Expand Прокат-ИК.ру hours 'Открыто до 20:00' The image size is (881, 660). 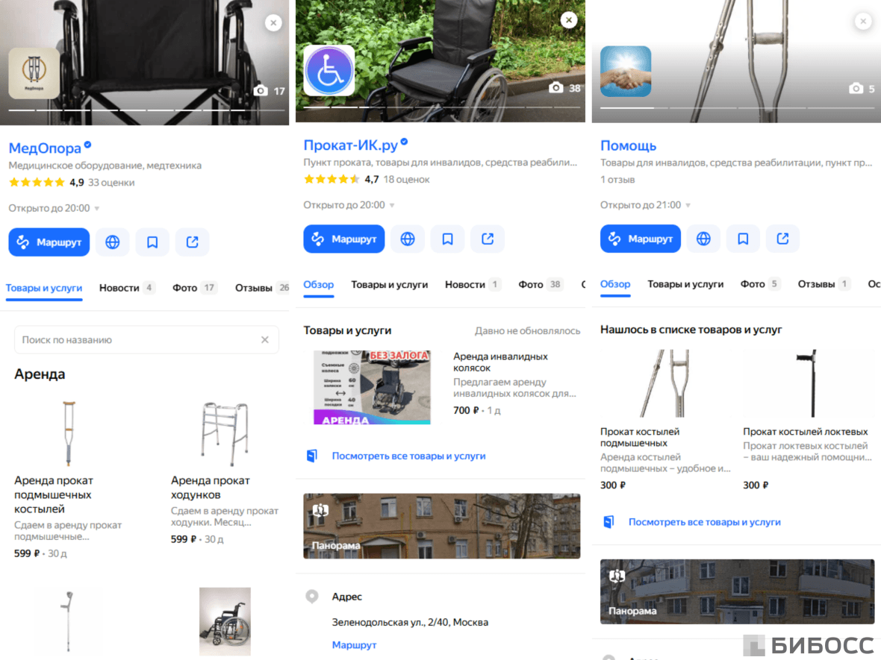coord(349,205)
